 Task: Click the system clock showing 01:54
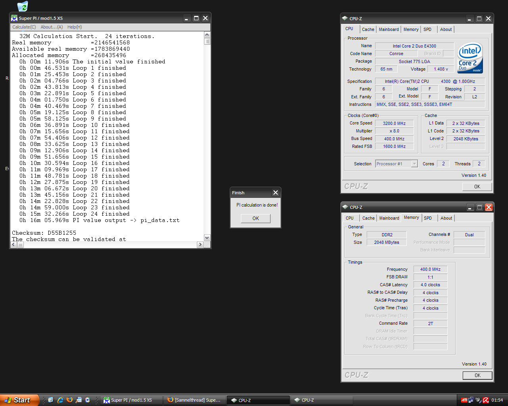click(497, 400)
